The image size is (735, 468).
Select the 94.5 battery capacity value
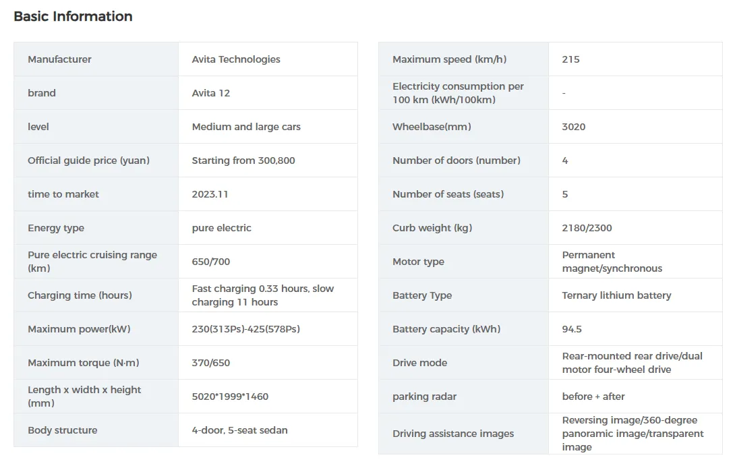pyautogui.click(x=572, y=329)
